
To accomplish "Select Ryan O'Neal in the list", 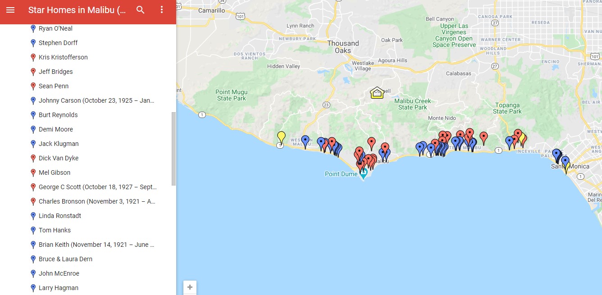I will pos(55,28).
